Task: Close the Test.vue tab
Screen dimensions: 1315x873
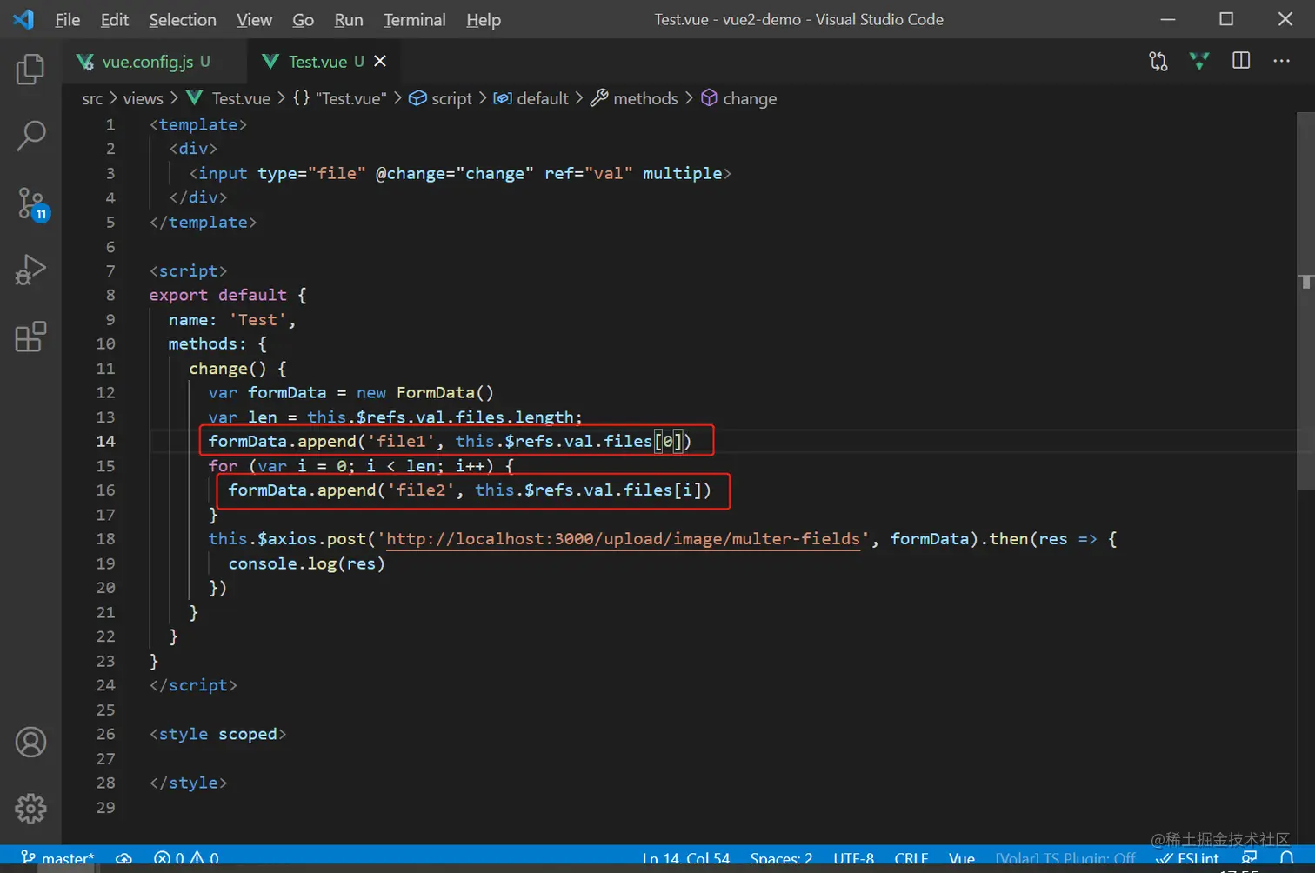Action: click(x=380, y=61)
